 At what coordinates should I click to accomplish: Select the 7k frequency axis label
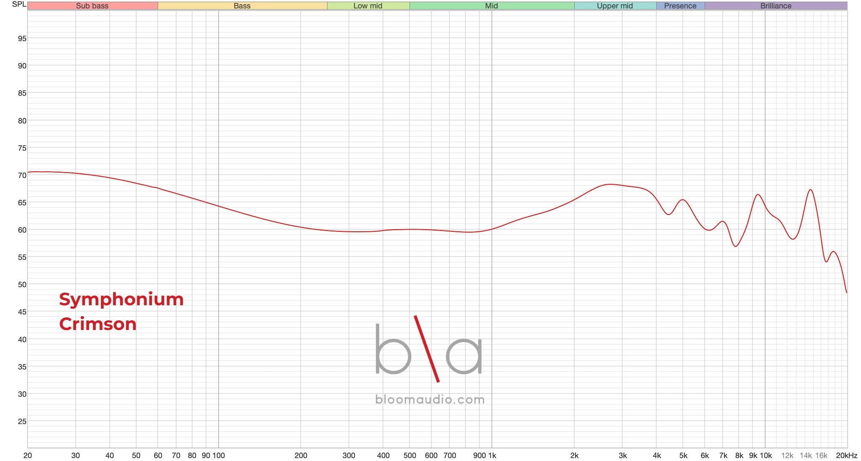coord(723,456)
